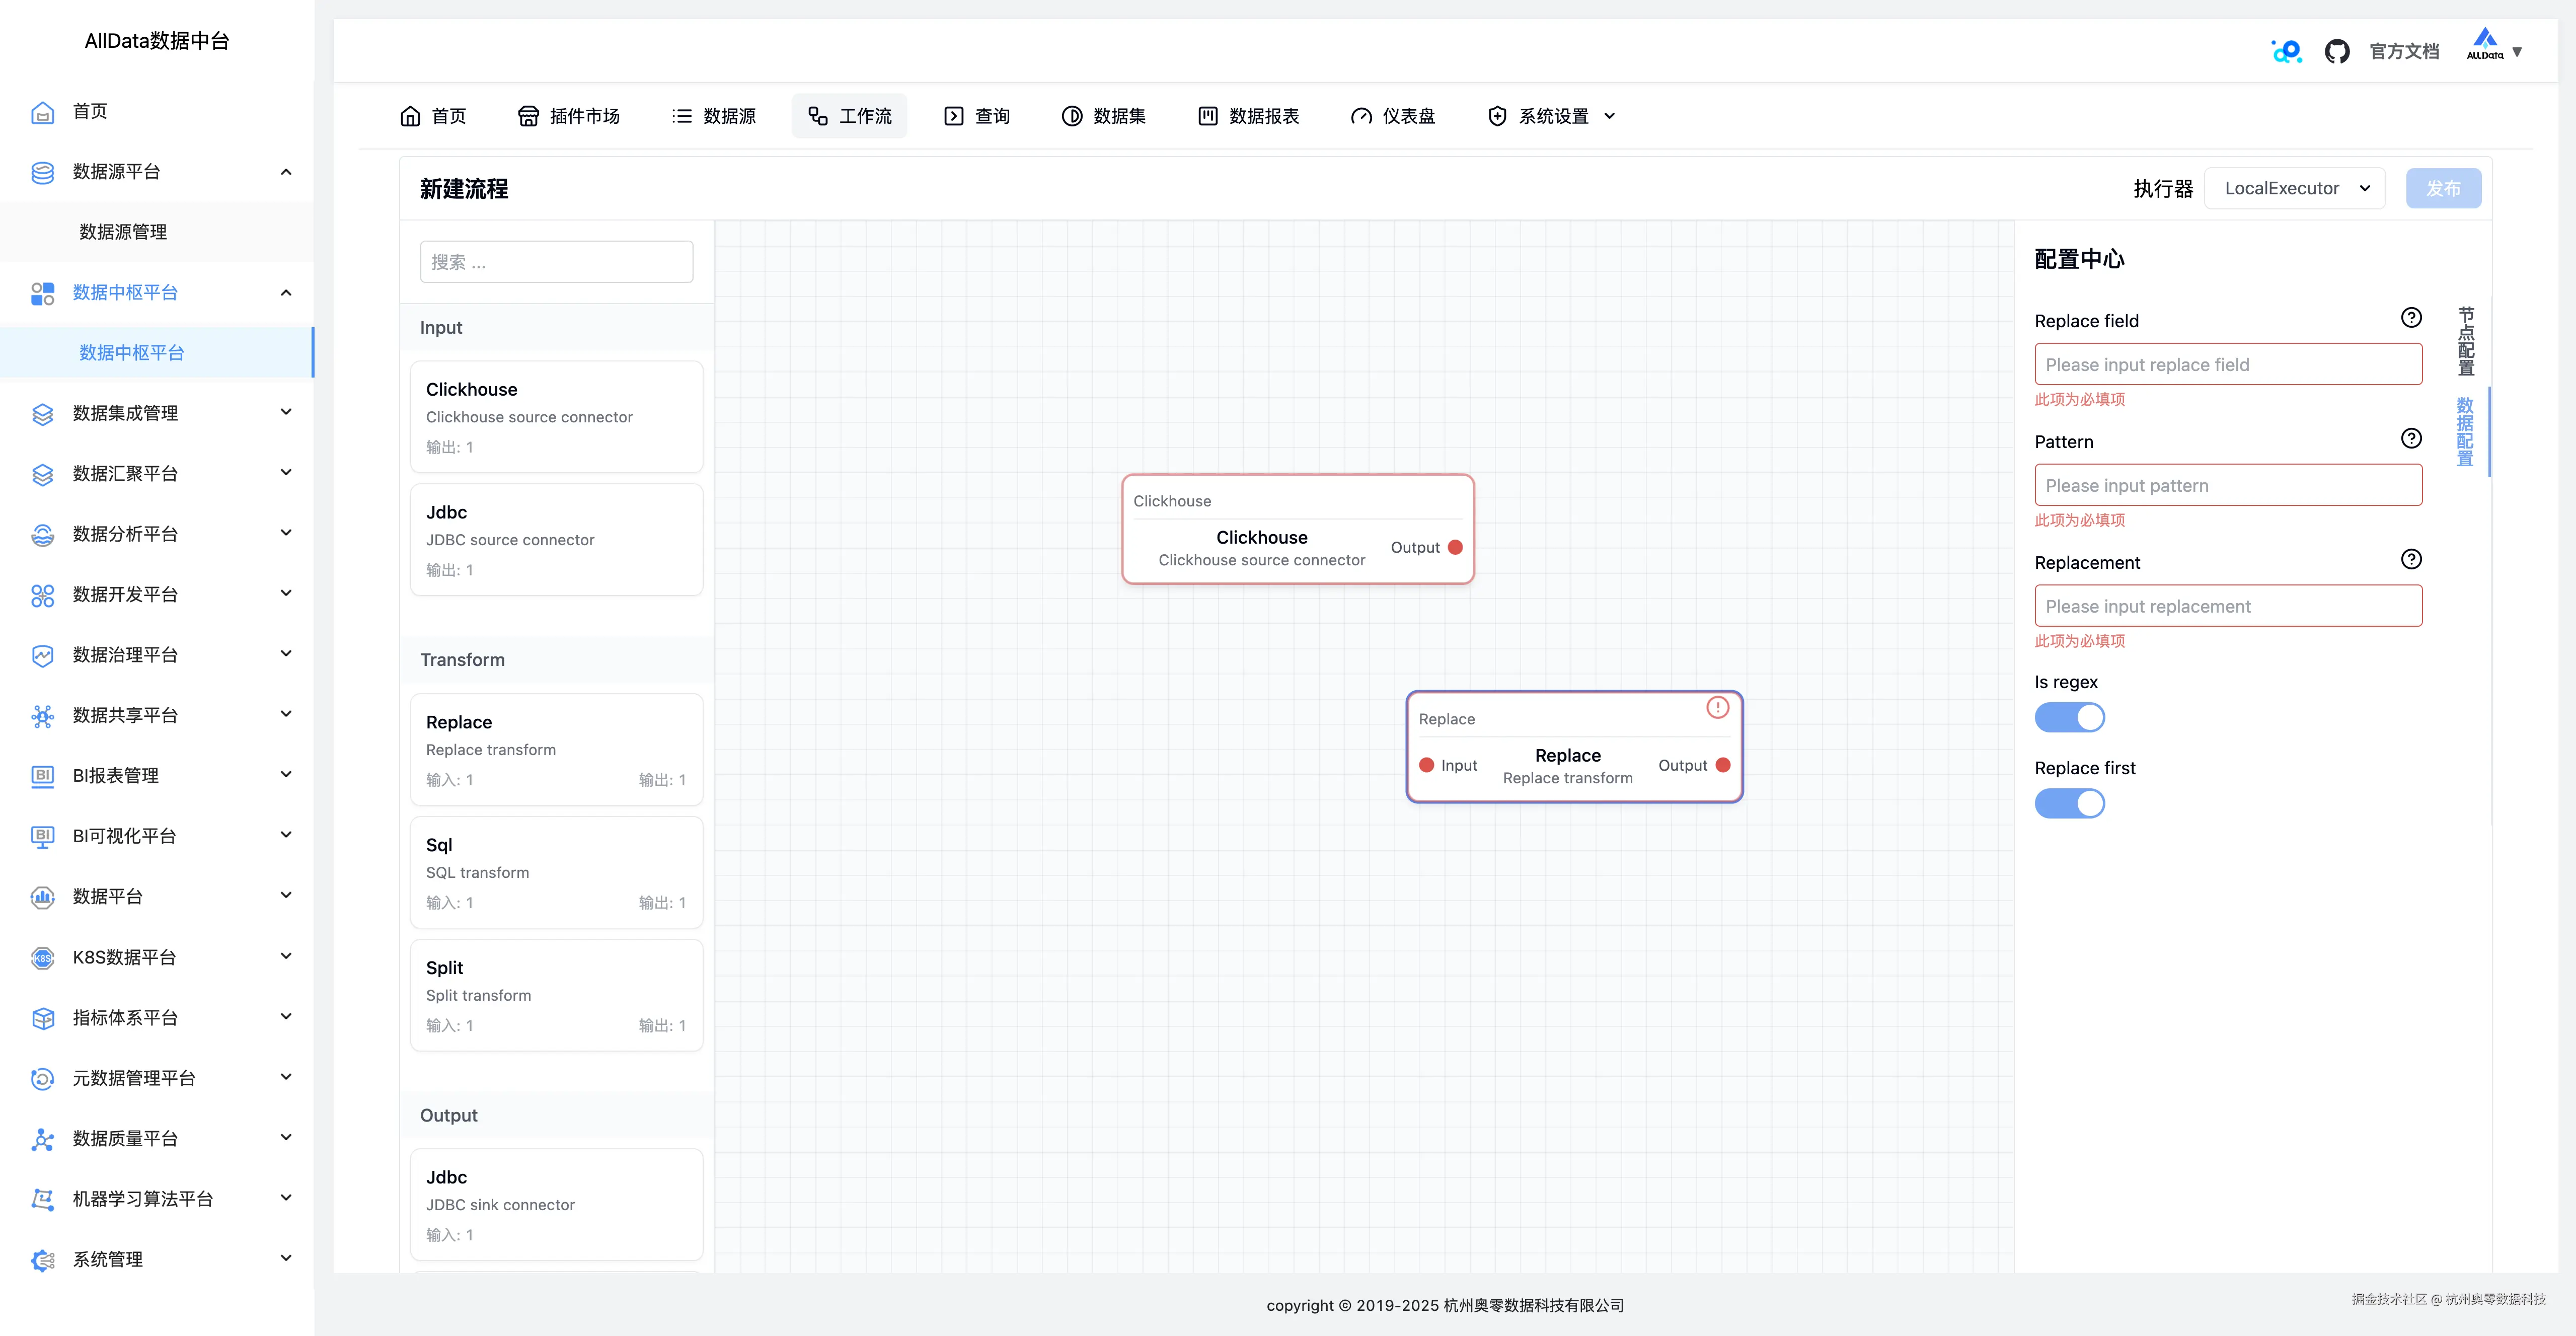Image resolution: width=2576 pixels, height=1336 pixels.
Task: Open the 官方文档 link
Action: [x=2404, y=51]
